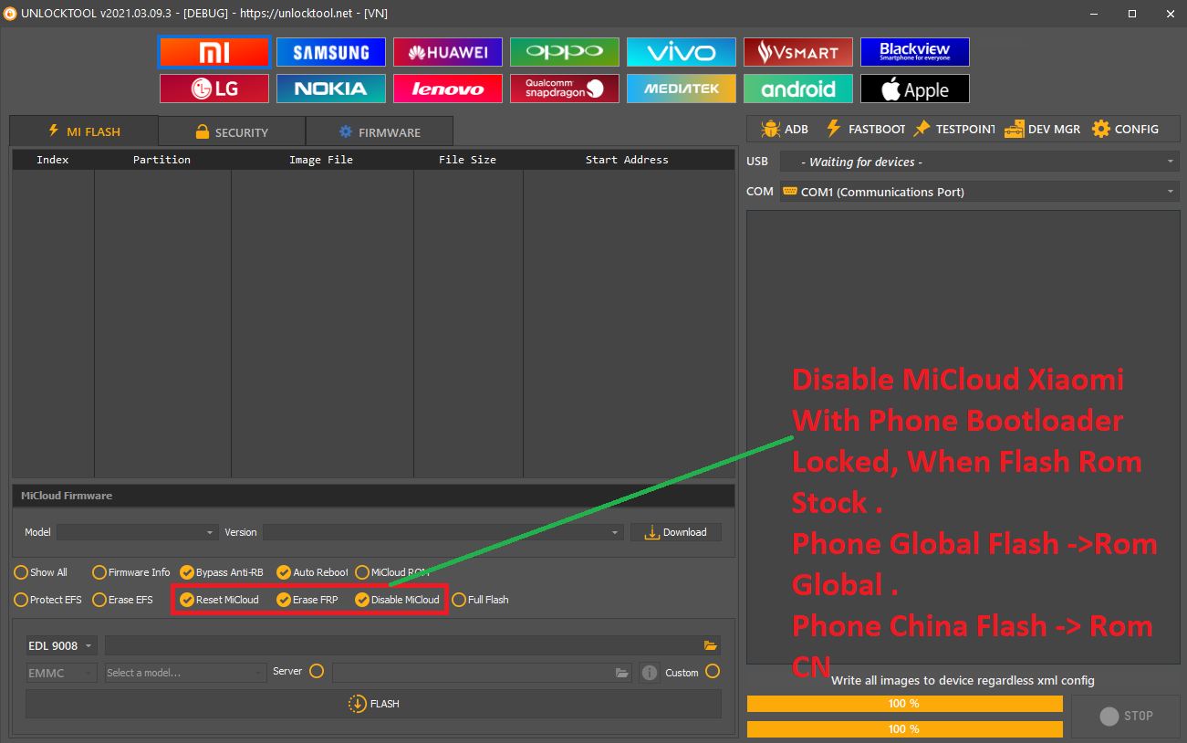Screen dimensions: 1187x743
Task: Open the Testpoint tool
Action: (x=954, y=129)
